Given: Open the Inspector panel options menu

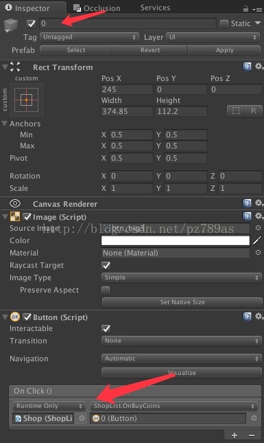Looking at the screenshot, I should [257, 10].
